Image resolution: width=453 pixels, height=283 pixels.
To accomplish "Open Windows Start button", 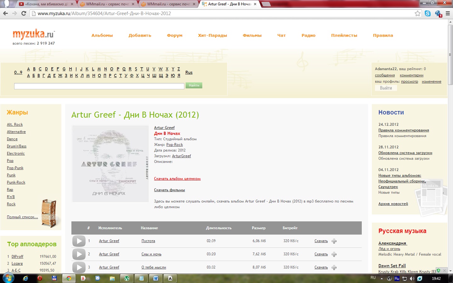I will point(8,278).
